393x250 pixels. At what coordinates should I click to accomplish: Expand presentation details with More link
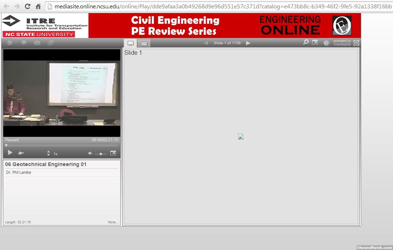113,222
